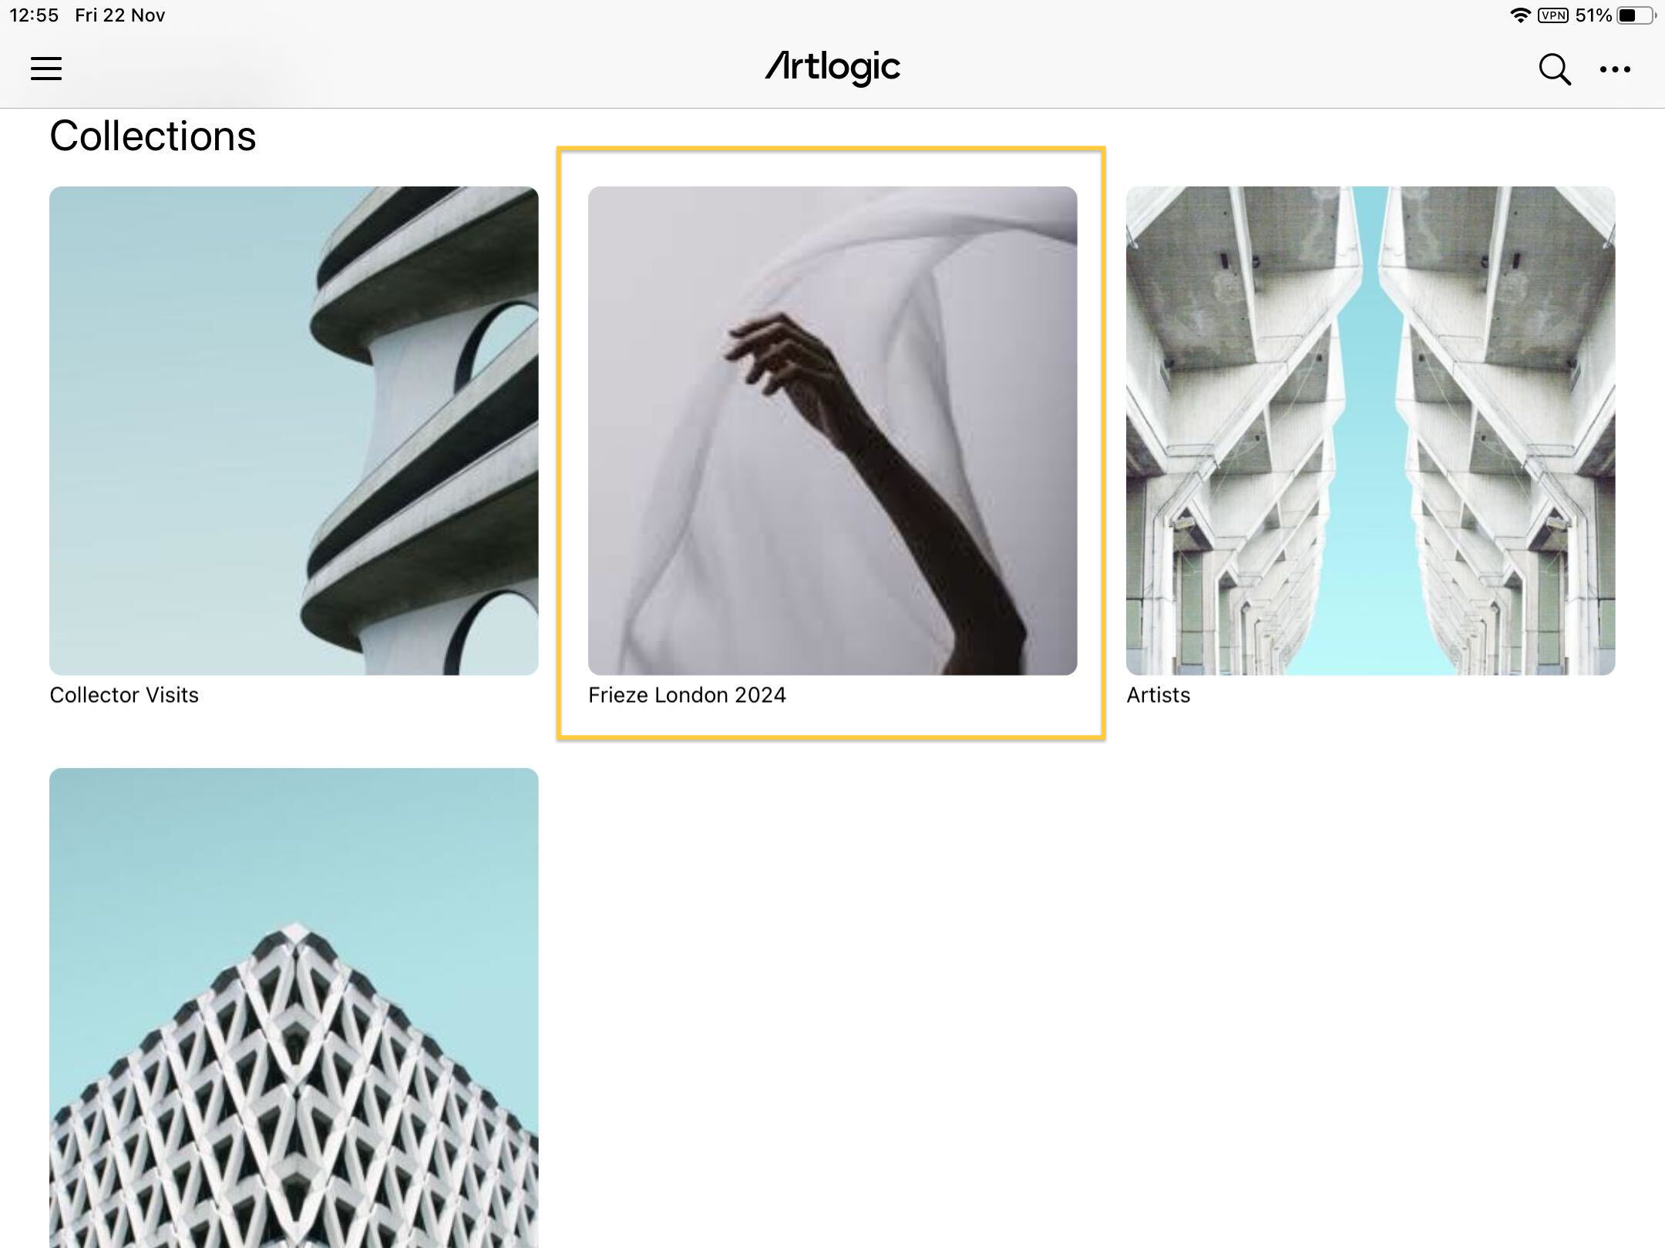Click the Collections heading
Viewport: 1665px width, 1248px height.
coord(153,136)
